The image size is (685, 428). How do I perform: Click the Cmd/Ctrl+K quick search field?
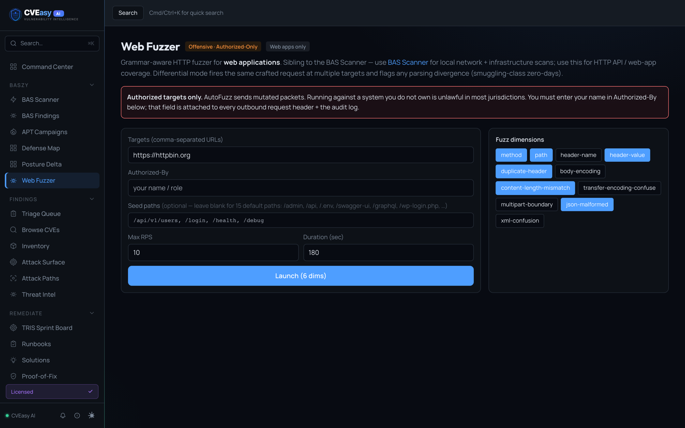point(186,13)
